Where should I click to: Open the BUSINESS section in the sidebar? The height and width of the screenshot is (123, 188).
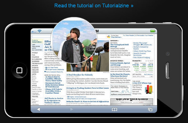point(36,61)
